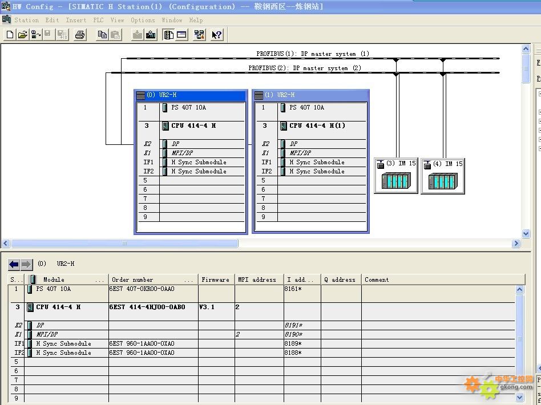The width and height of the screenshot is (541, 405).
Task: Open the Options menu
Action: tap(143, 20)
